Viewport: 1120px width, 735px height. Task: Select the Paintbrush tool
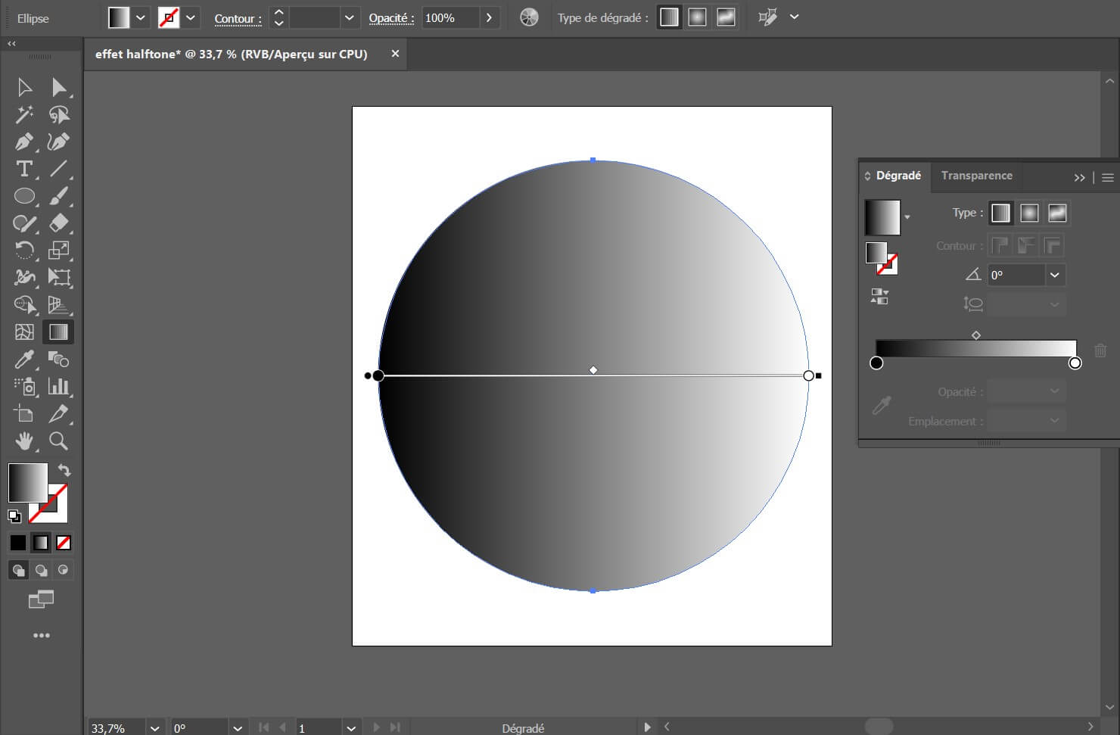(58, 196)
